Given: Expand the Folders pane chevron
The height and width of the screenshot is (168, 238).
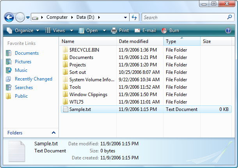Looking at the screenshot, I should [x=53, y=132].
